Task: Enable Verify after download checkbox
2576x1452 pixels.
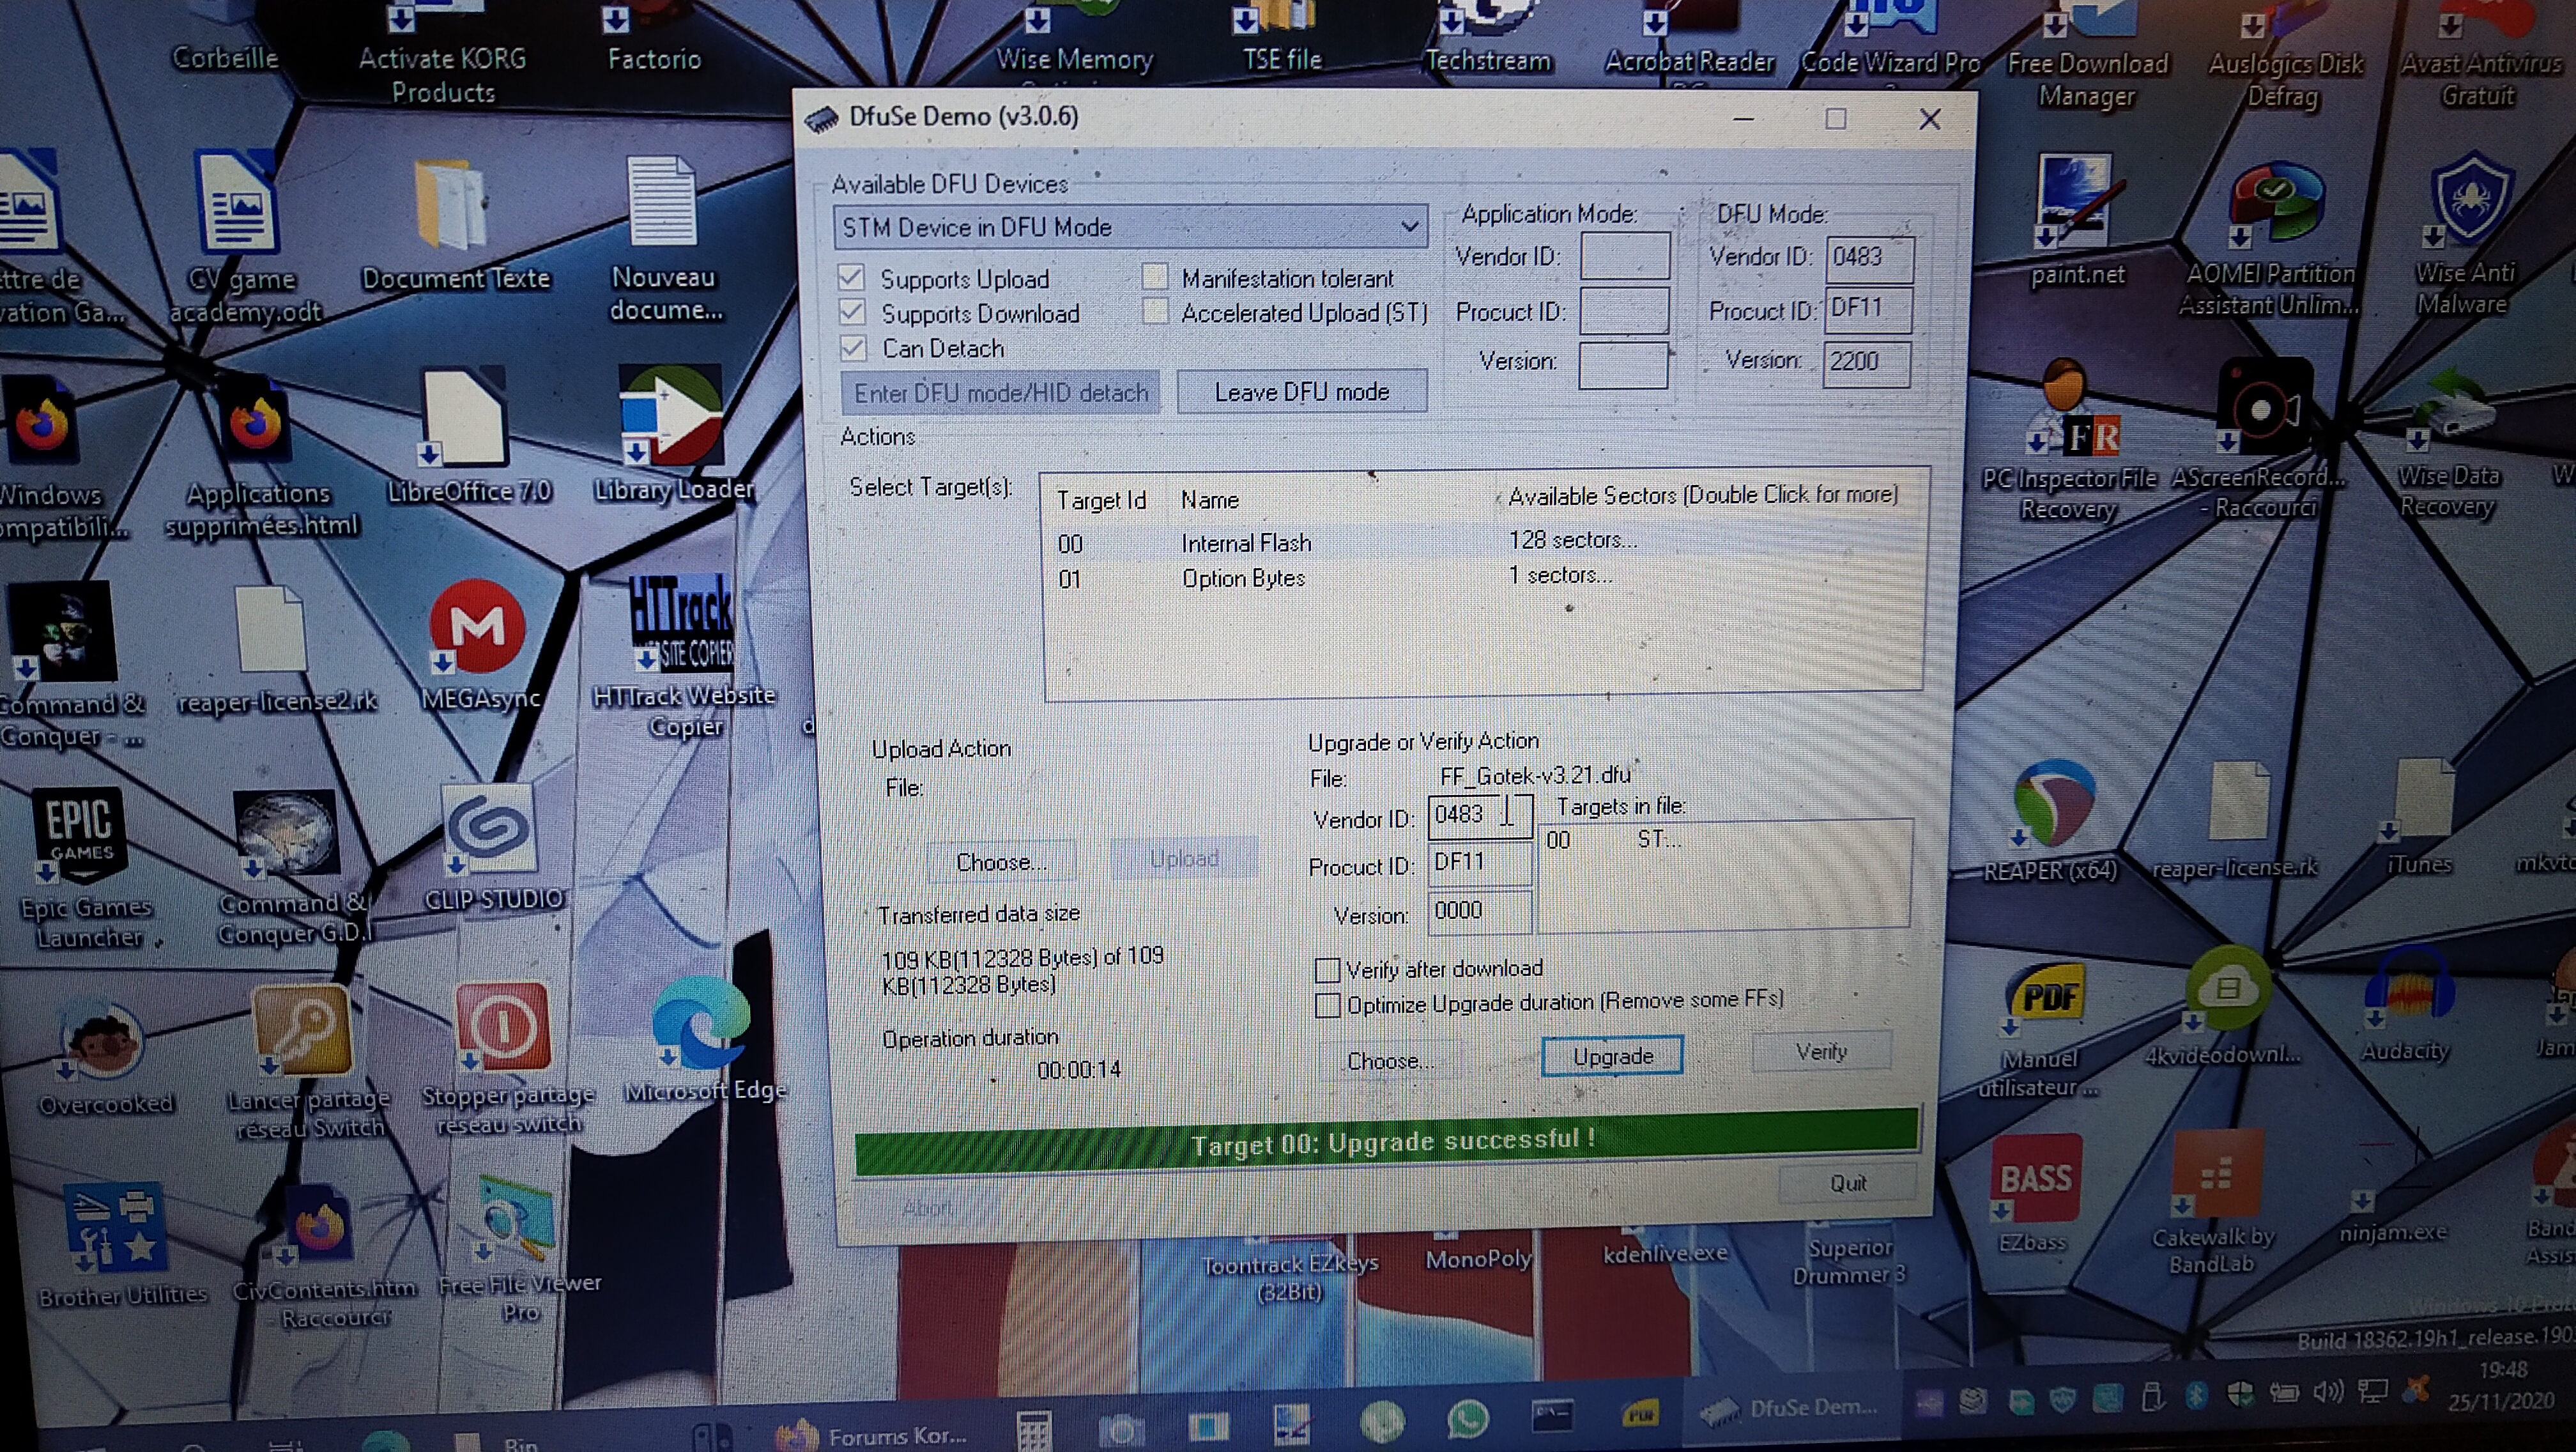Action: click(1327, 970)
